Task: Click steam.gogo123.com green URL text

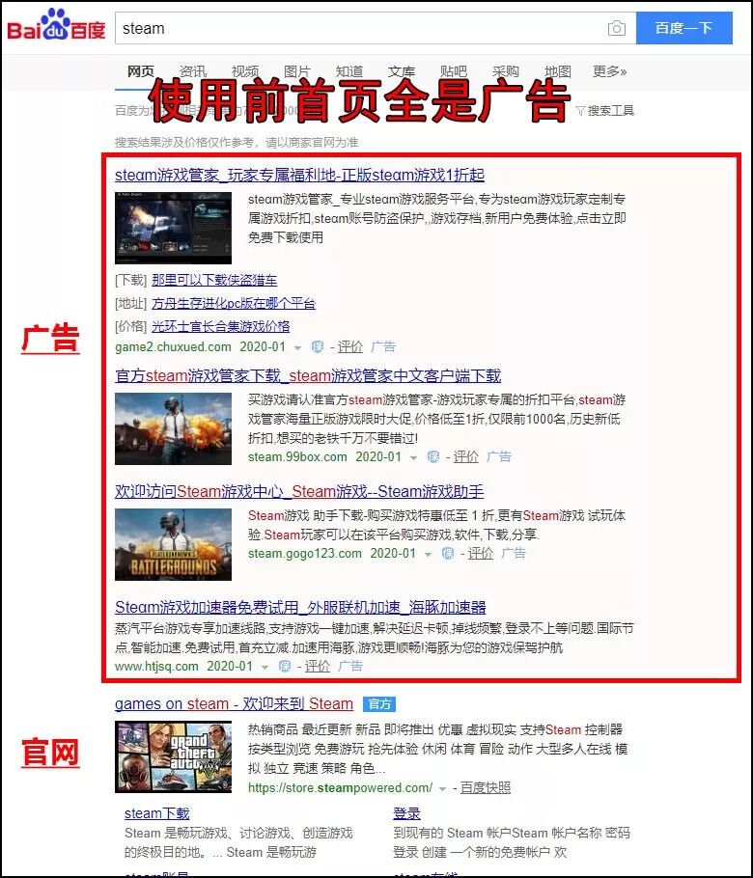Action: [x=305, y=554]
